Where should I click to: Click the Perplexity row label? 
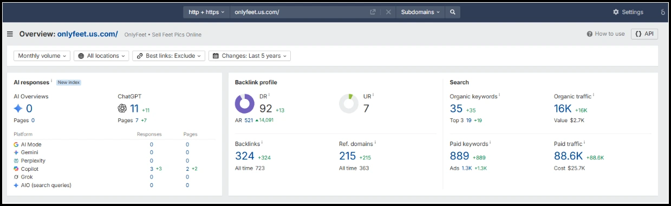click(x=33, y=161)
